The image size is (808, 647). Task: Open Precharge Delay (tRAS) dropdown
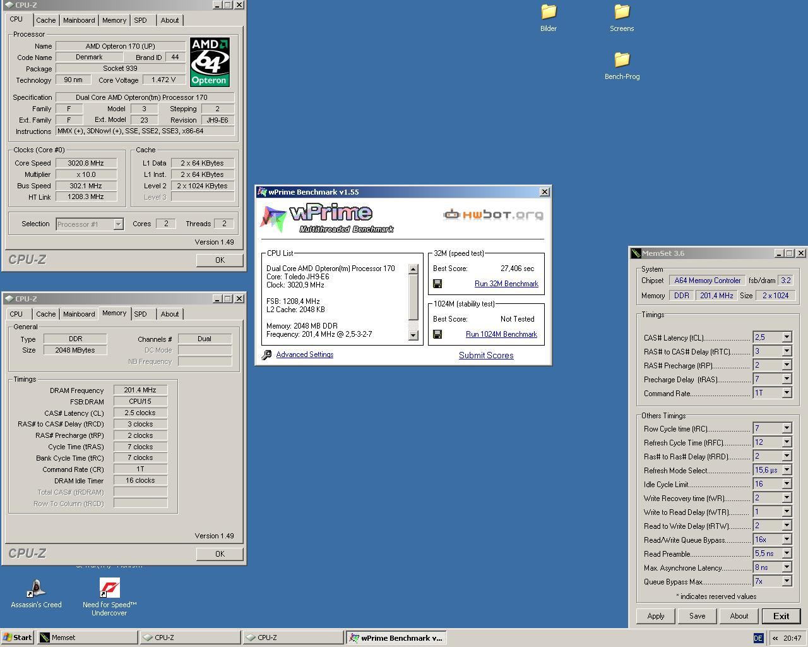click(773, 379)
